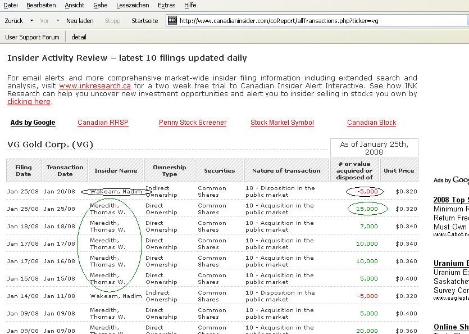Click the Securities column header

[x=220, y=170]
